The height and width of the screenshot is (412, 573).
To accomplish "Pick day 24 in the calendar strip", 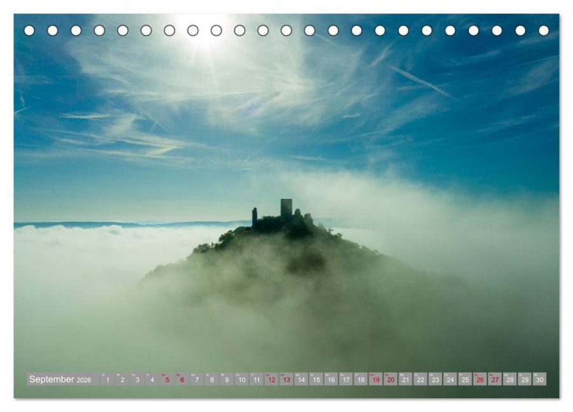I will (450, 379).
